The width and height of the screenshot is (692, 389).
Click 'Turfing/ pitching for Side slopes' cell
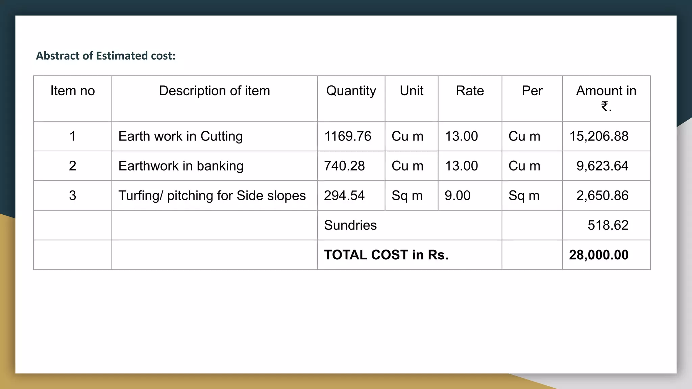(212, 196)
